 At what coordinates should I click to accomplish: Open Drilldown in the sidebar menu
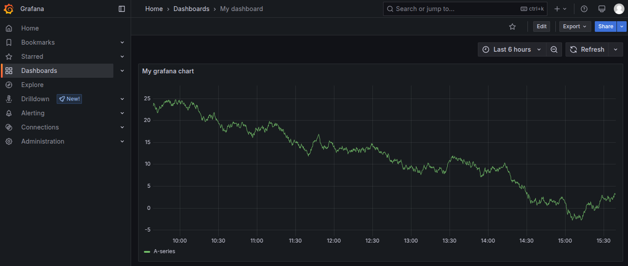(35, 99)
